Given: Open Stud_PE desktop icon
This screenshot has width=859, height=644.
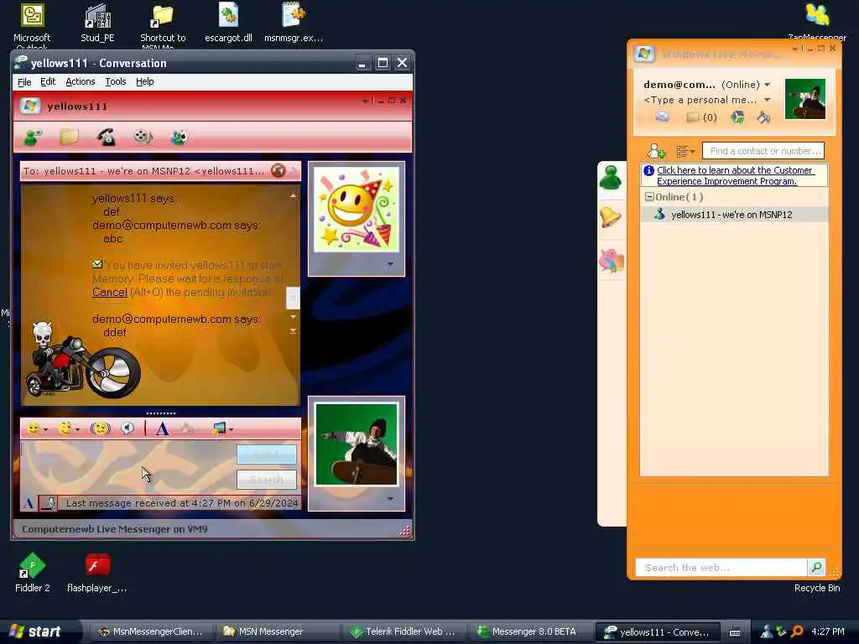Looking at the screenshot, I should click(97, 23).
